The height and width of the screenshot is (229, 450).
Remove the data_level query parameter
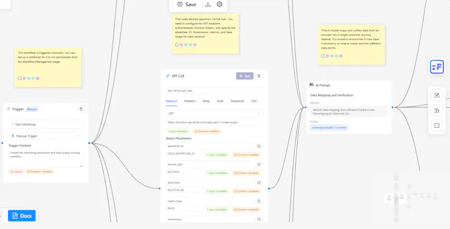point(259,182)
